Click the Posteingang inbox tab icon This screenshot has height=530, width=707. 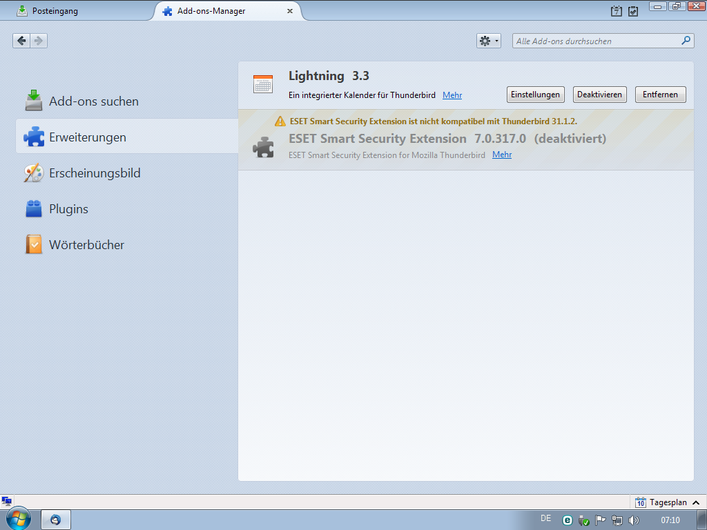tap(21, 11)
